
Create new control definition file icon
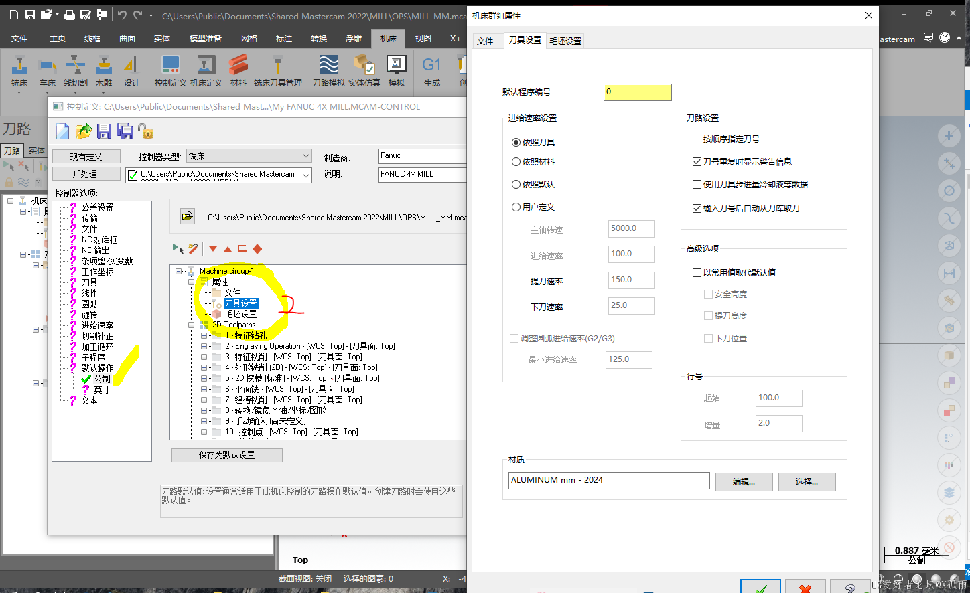(x=62, y=131)
